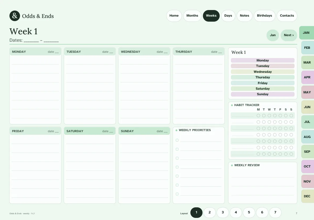
Task: Jump to the SEP side tab
Action: click(x=307, y=152)
